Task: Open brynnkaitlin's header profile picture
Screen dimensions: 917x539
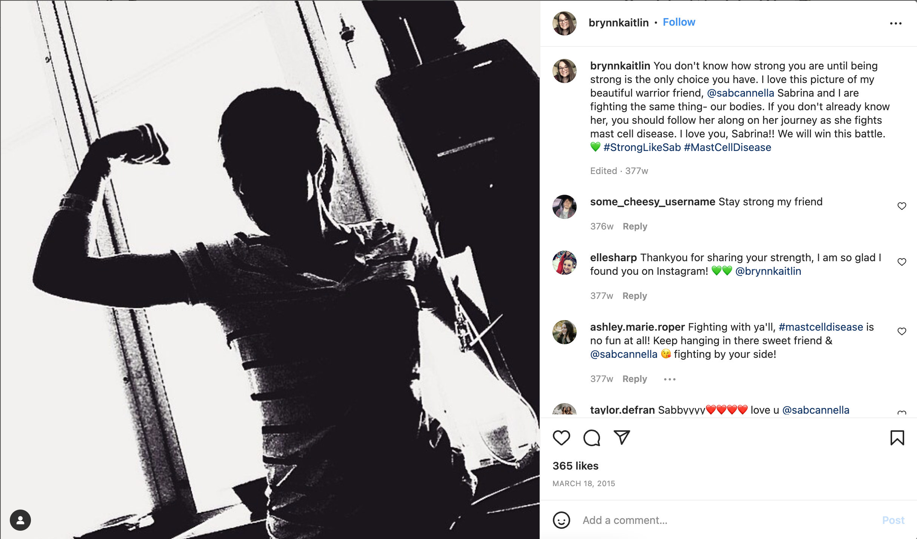Action: click(x=564, y=23)
